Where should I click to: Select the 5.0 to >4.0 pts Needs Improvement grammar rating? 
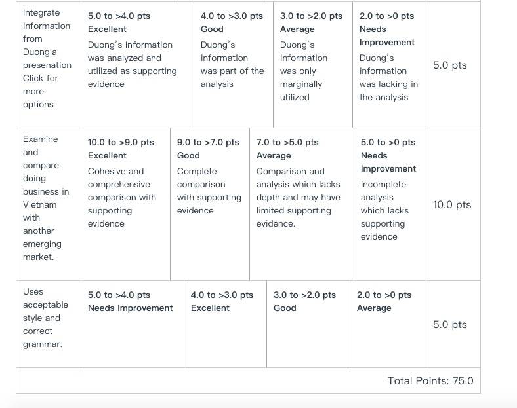pos(133,324)
